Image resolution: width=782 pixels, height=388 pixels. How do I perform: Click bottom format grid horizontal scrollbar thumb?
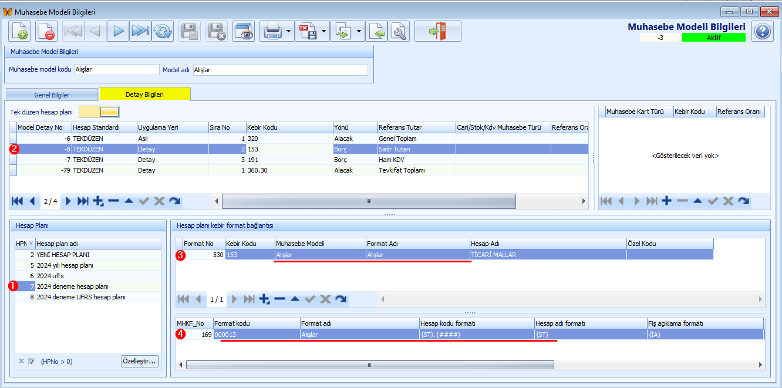tap(369, 365)
